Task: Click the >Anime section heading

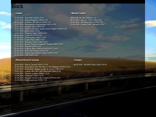Action: point(18,13)
